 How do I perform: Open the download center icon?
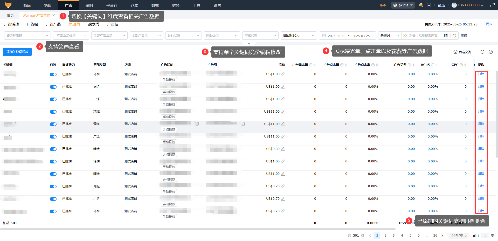pos(429,5)
